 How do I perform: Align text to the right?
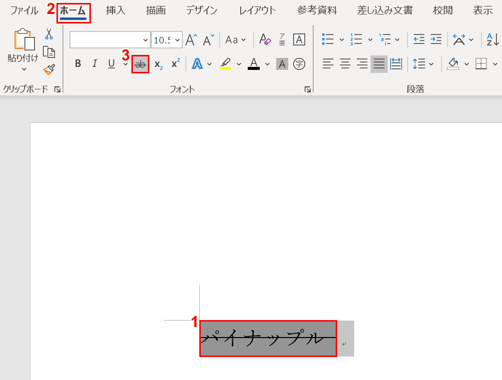[x=362, y=64]
